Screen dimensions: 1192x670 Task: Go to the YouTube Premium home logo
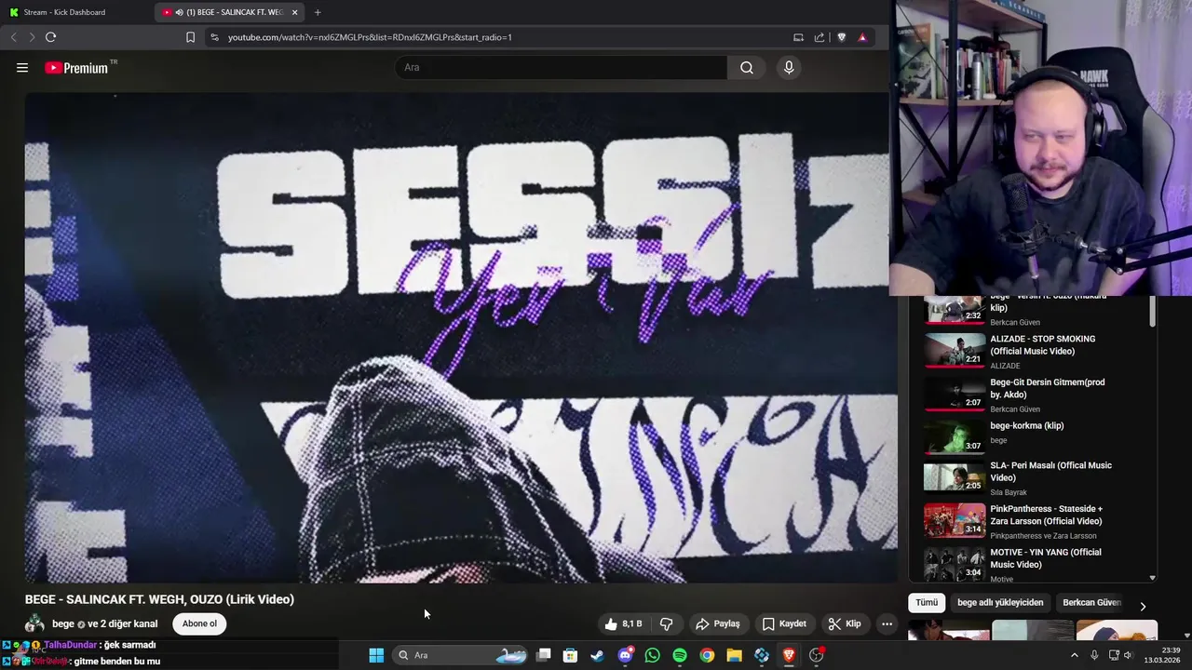coord(76,68)
